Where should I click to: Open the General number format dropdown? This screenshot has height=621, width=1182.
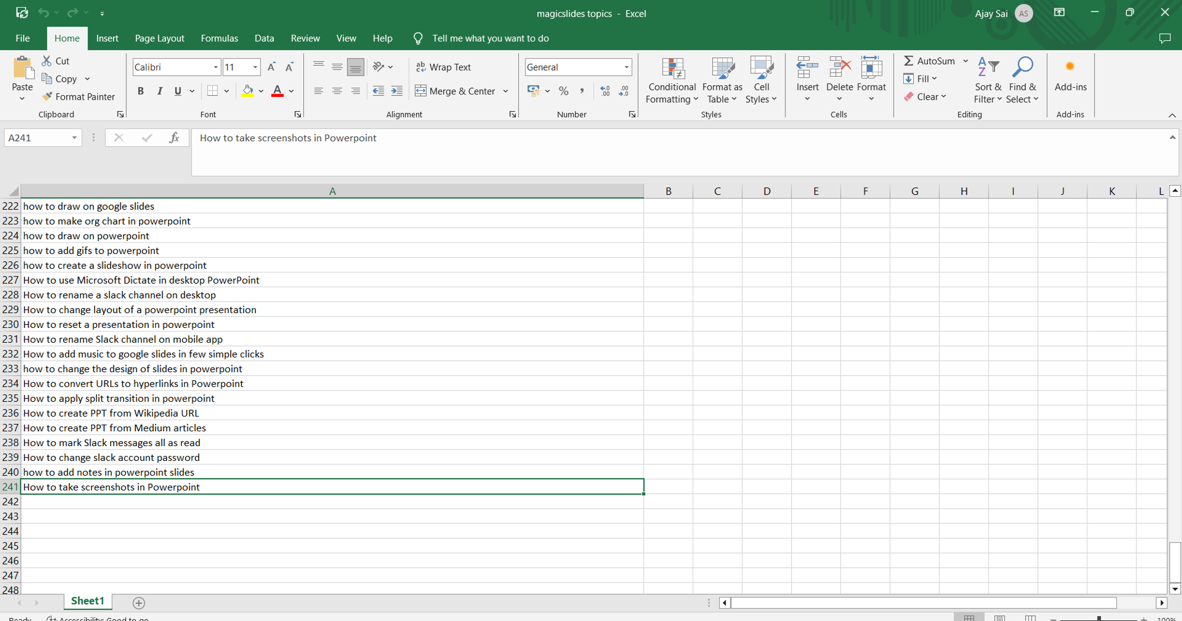[x=626, y=67]
